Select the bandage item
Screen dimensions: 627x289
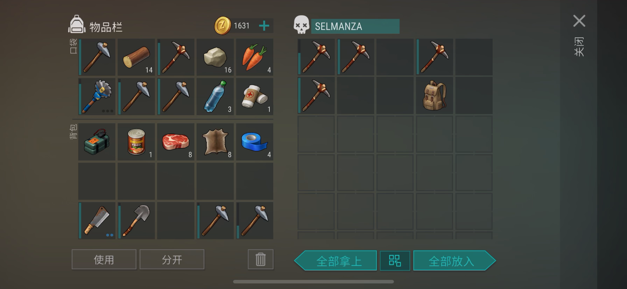coord(255,97)
